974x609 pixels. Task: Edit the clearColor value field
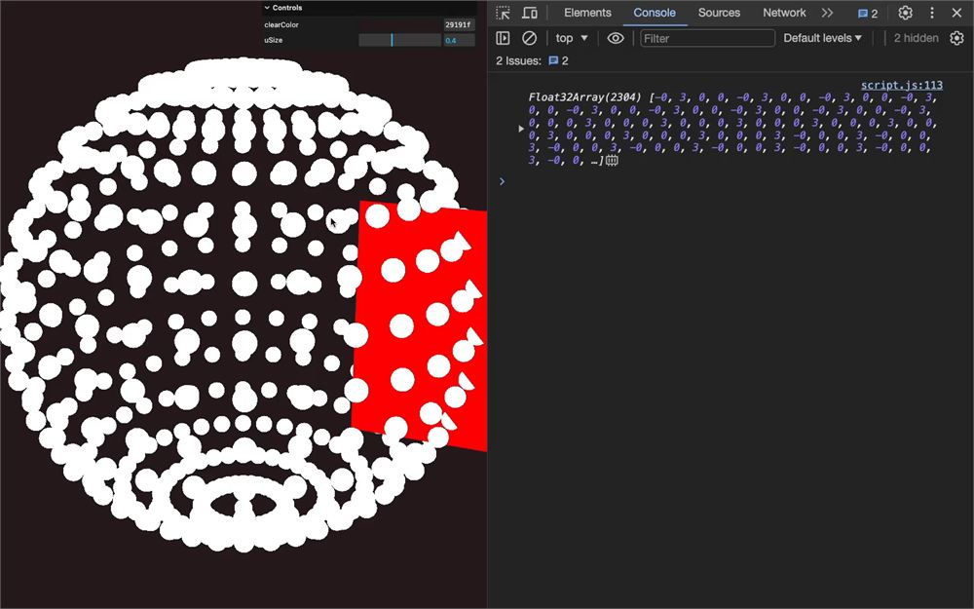pyautogui.click(x=459, y=25)
